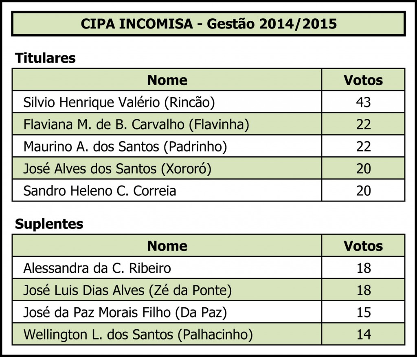The height and width of the screenshot is (357, 417).
Task: Click Sandro Heleno C. Correia's vote count
Action: point(363,191)
